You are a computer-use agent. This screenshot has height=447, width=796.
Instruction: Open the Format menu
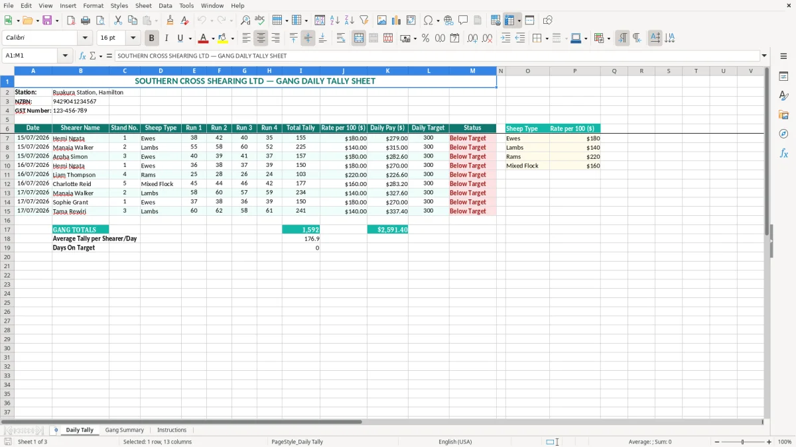click(94, 5)
